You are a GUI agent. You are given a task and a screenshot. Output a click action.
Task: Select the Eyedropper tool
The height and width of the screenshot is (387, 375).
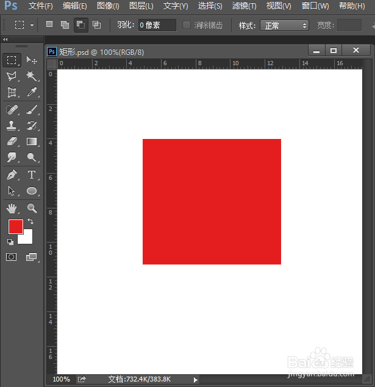pyautogui.click(x=32, y=92)
